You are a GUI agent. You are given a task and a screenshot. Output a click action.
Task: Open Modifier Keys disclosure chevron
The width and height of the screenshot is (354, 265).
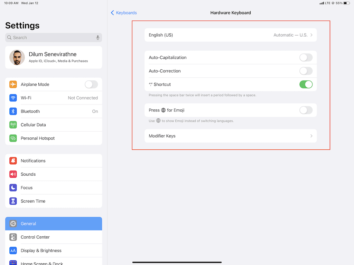(311, 136)
